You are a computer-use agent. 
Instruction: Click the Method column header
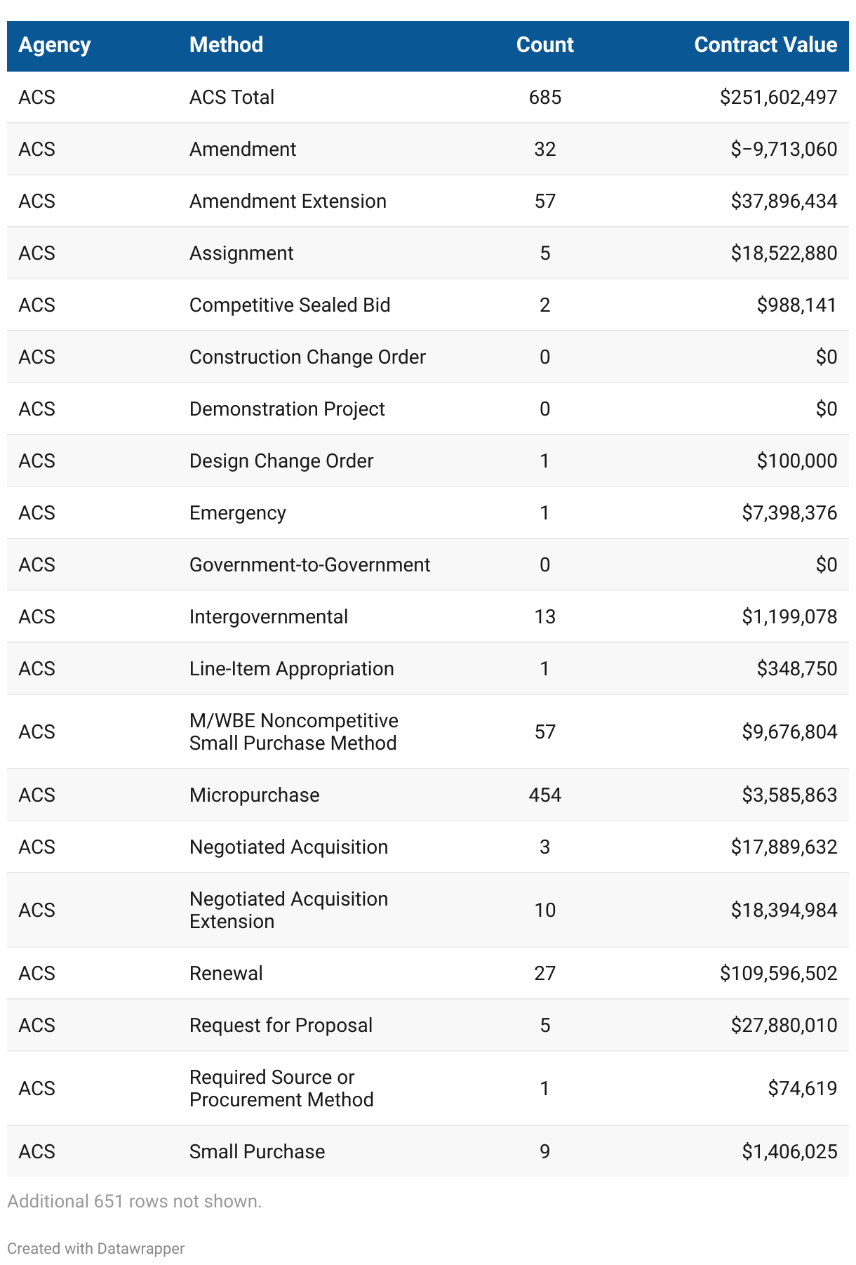tap(226, 45)
